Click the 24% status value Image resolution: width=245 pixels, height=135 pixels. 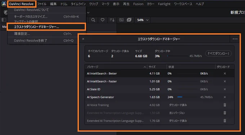pyautogui.click(x=170, y=97)
